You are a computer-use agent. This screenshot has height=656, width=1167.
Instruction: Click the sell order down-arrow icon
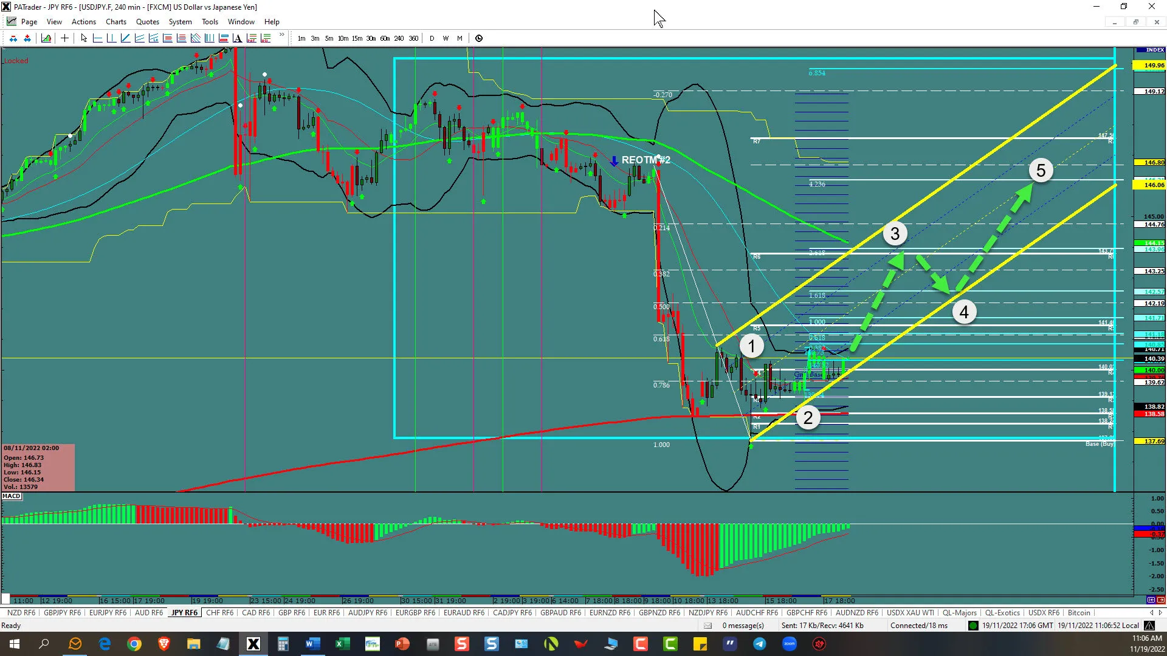13,38
